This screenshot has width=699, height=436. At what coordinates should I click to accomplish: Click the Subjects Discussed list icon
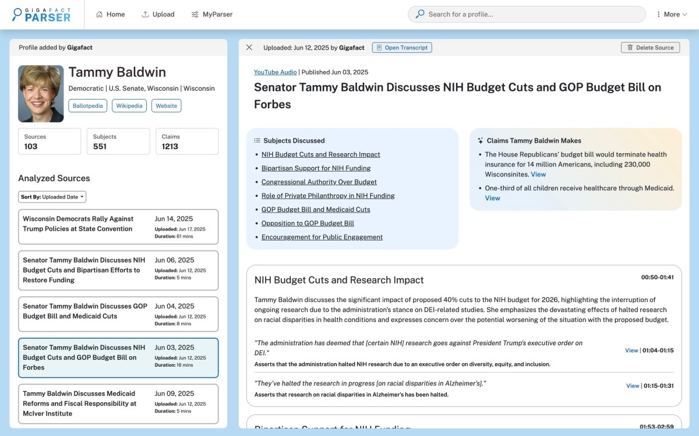pyautogui.click(x=257, y=140)
